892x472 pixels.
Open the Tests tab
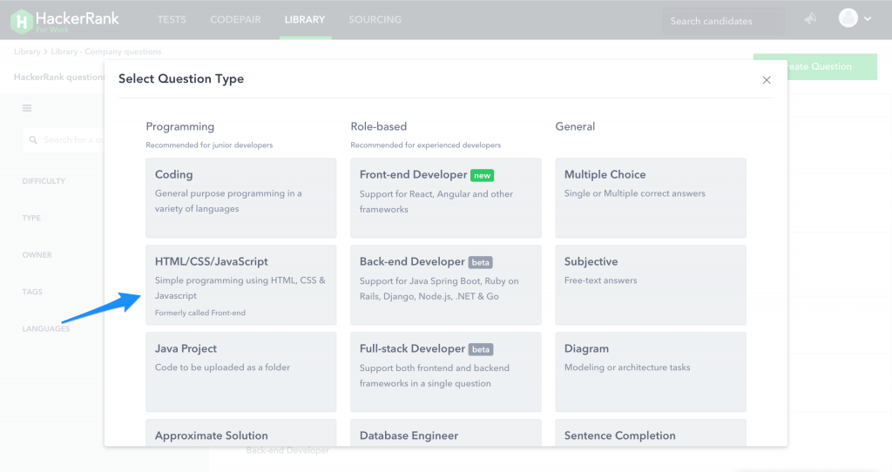click(172, 19)
